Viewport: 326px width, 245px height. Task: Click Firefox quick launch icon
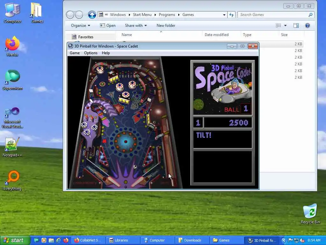click(66, 240)
